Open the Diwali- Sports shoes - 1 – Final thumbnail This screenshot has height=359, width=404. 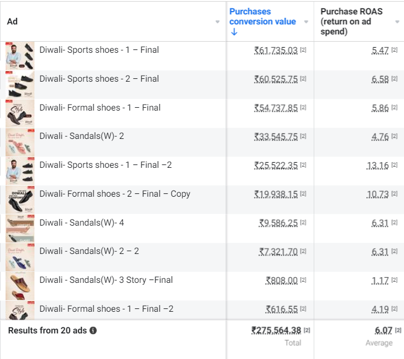pos(20,56)
